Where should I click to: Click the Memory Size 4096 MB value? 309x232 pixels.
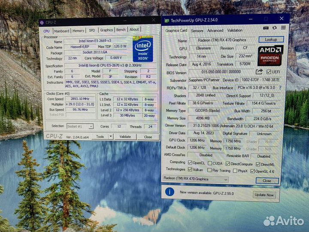click(203, 118)
